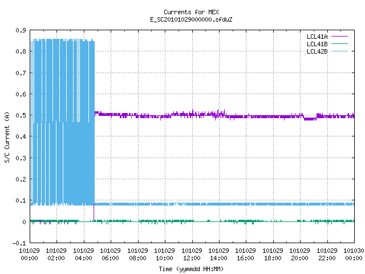Select the 0.2 y-axis tick label

click(x=21, y=179)
